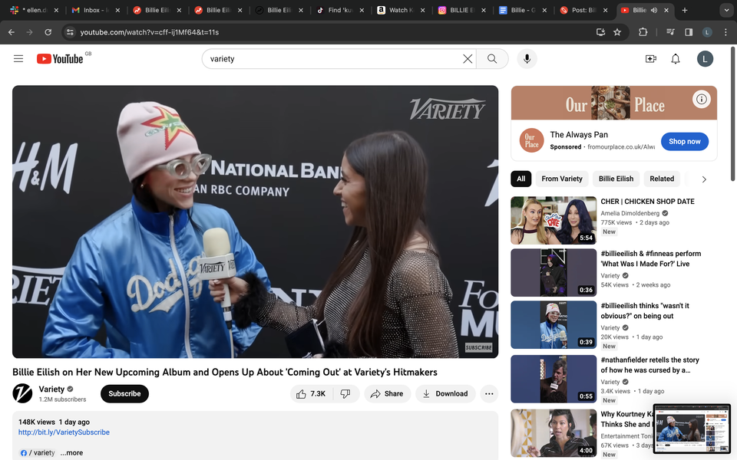Mute the playing YouTube tab audio icon
Viewport: 737px width, 460px height.
654,10
